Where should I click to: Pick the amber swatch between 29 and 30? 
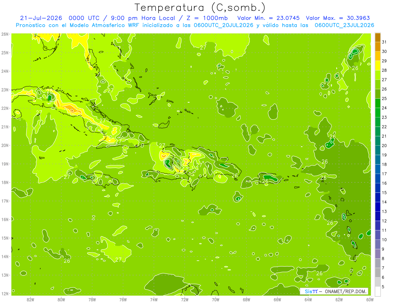[378, 56]
